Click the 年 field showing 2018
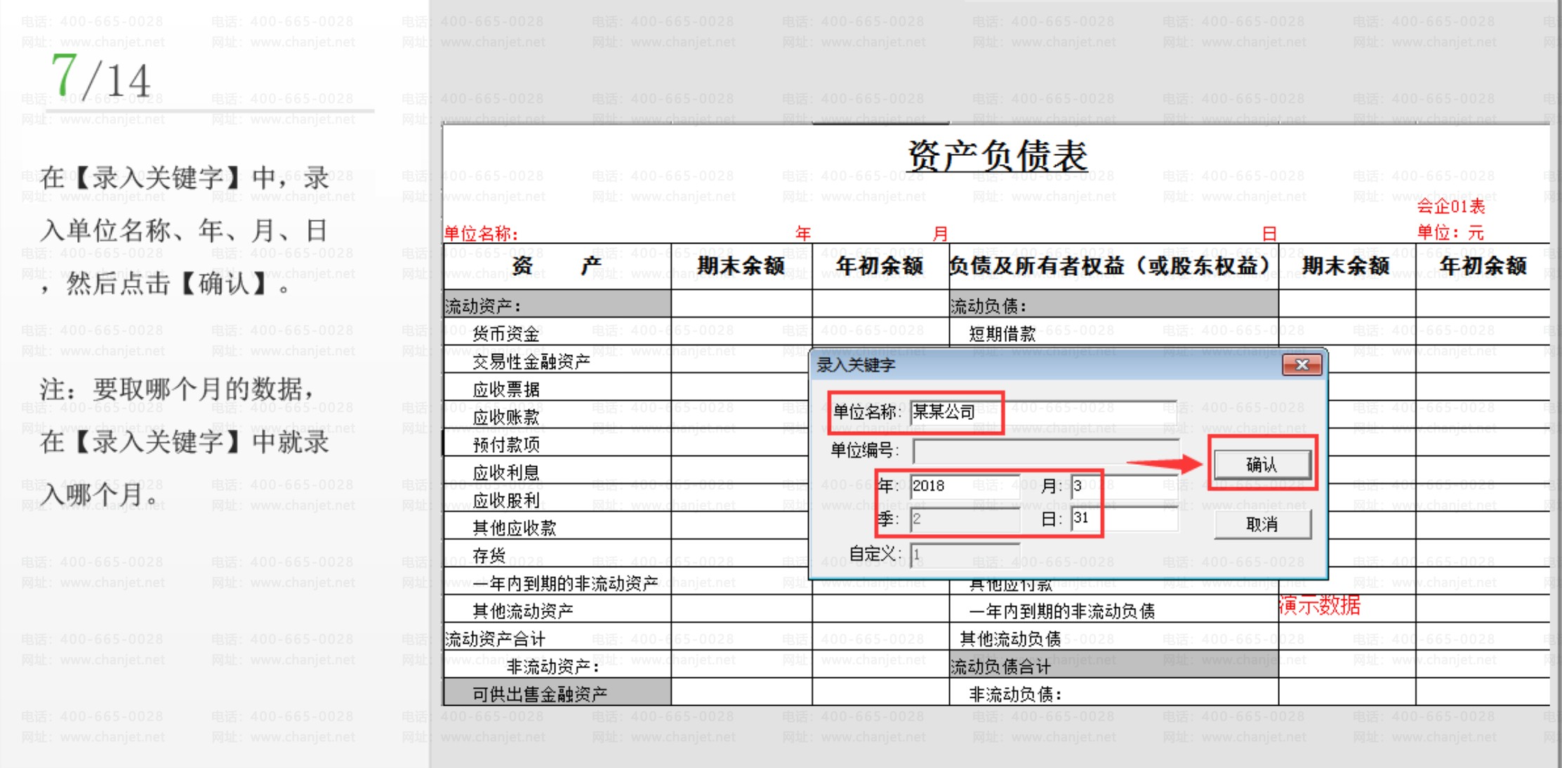 (x=964, y=486)
